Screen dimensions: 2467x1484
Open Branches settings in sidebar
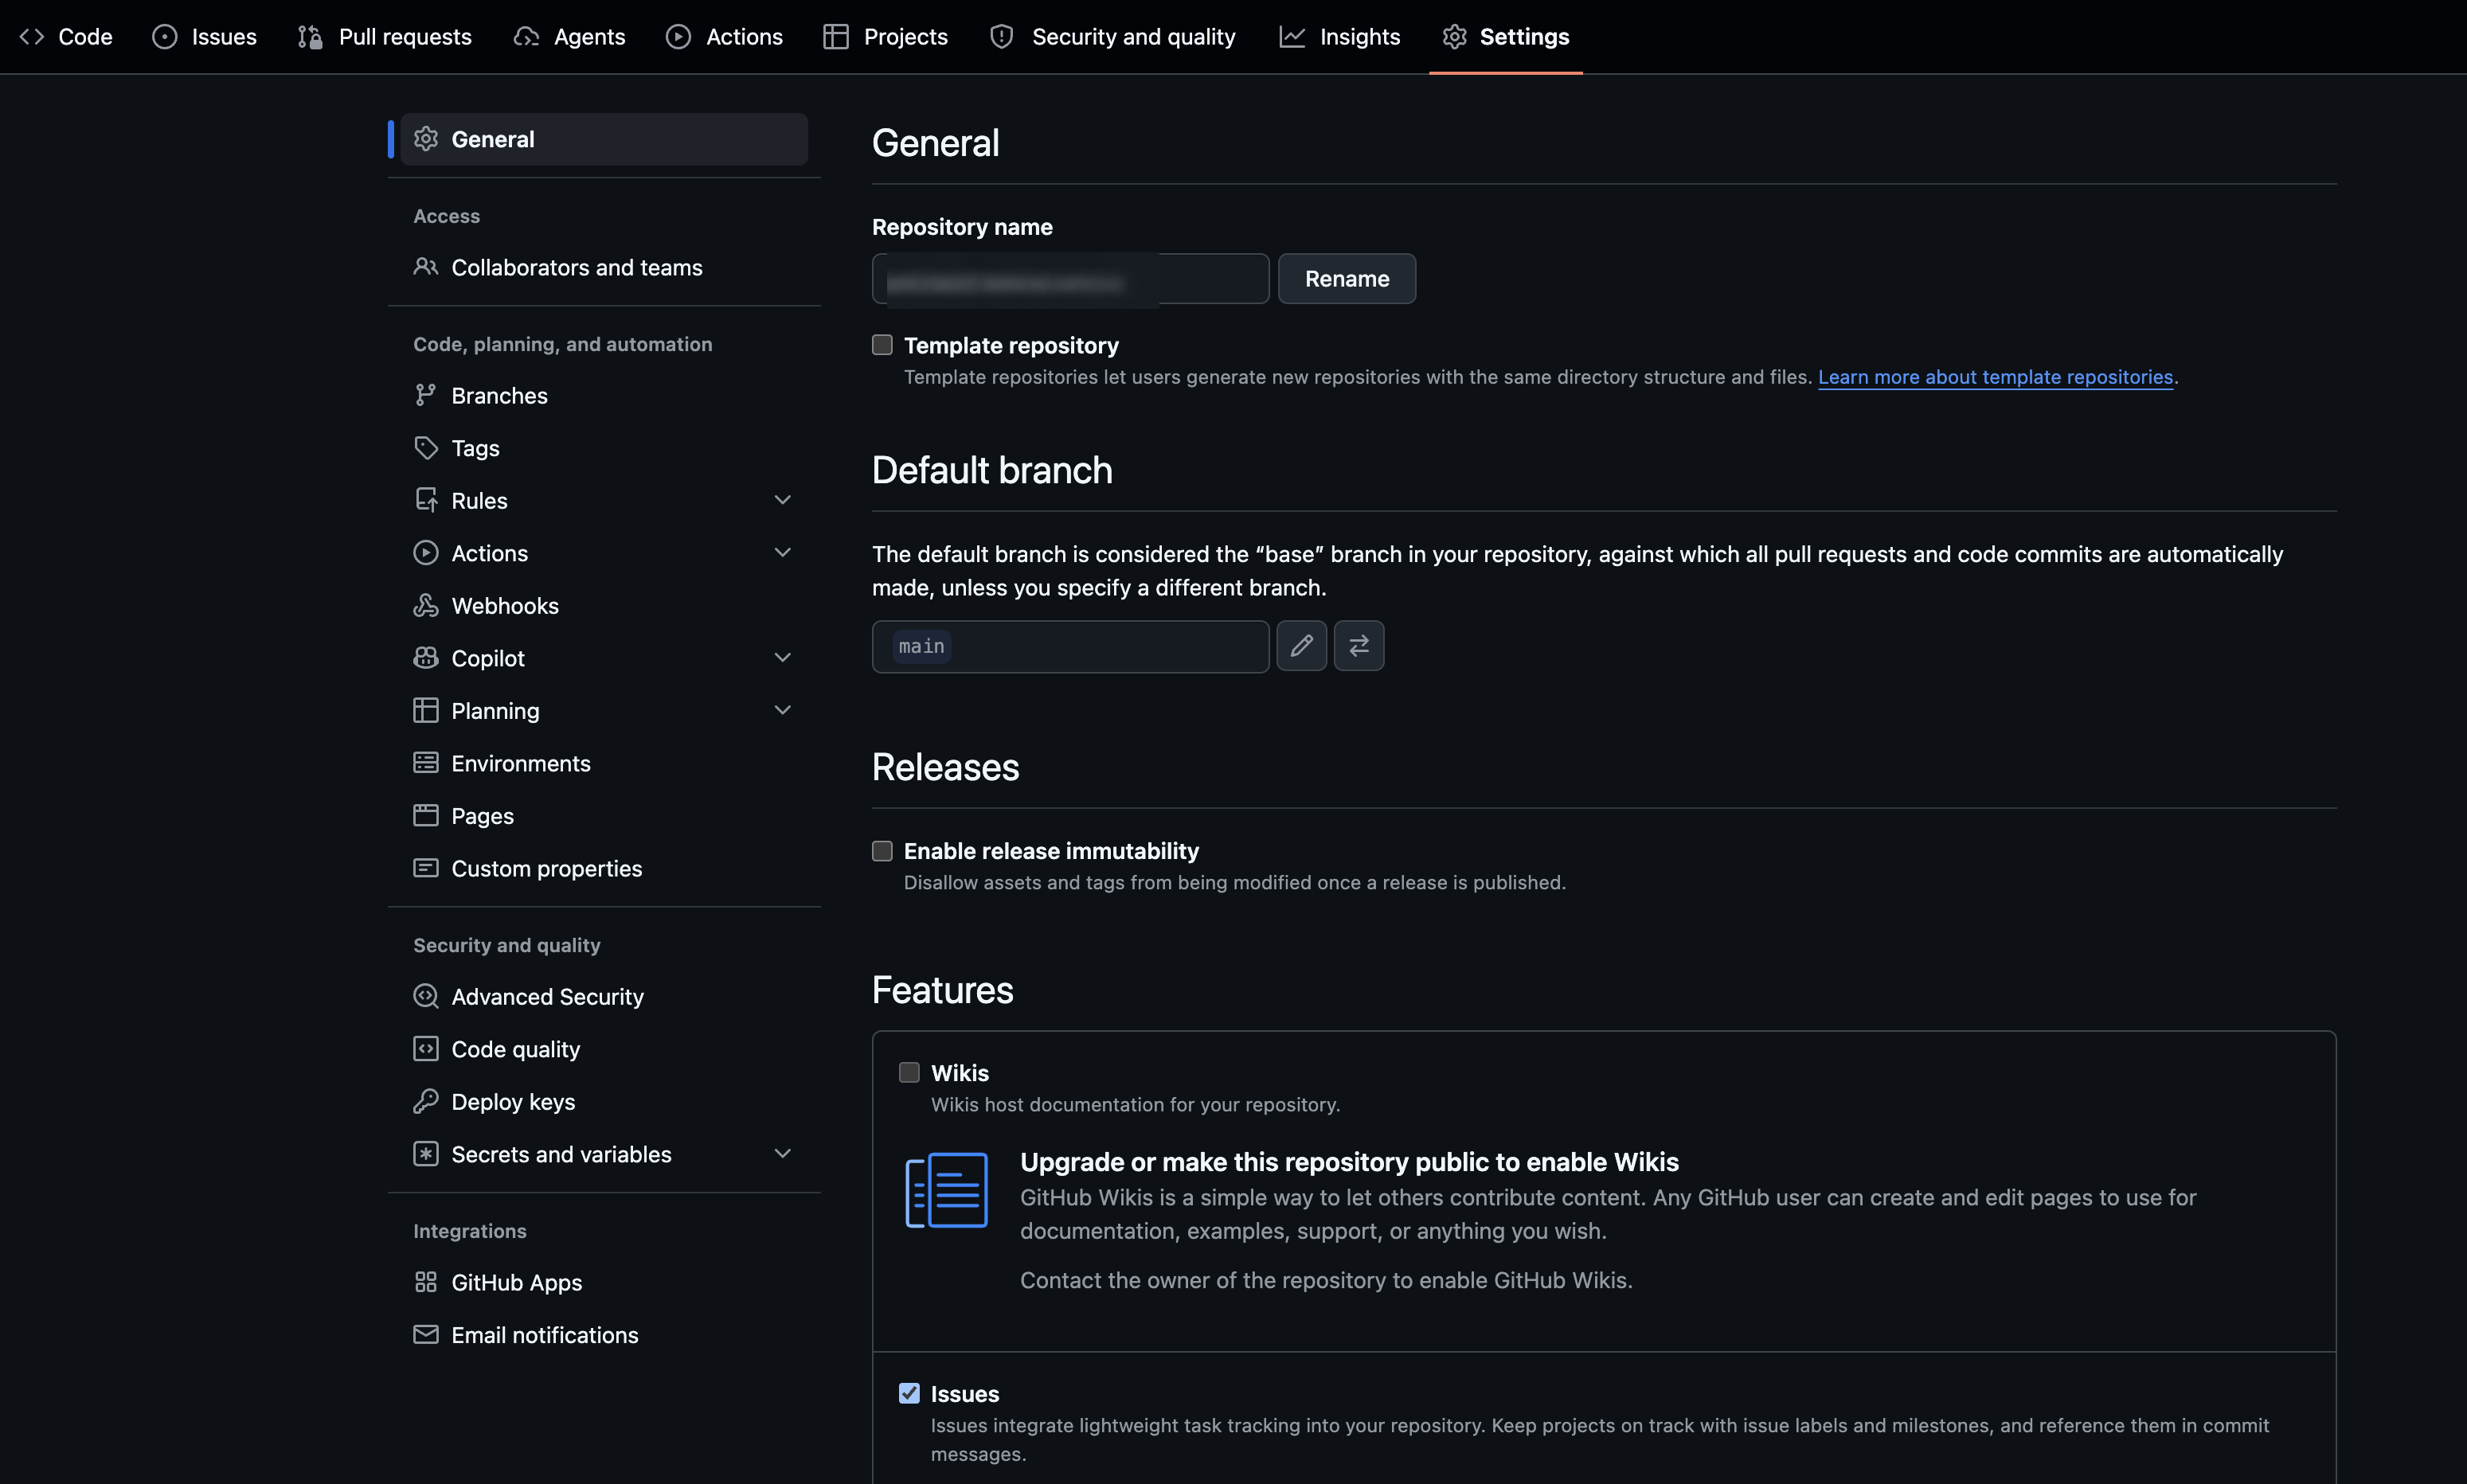click(604, 395)
